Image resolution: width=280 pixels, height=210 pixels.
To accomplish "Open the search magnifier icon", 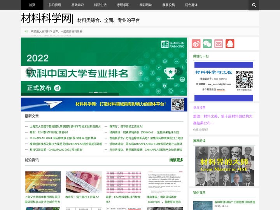I will coord(254,5).
